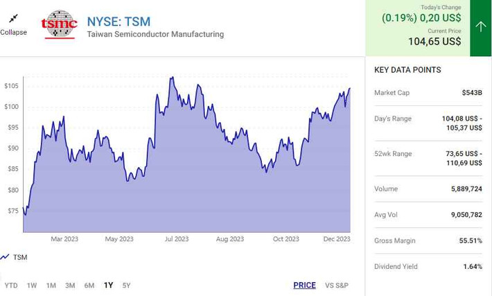Click the Dividend Yield row
Viewport: 492px width, 296px height.
click(428, 266)
